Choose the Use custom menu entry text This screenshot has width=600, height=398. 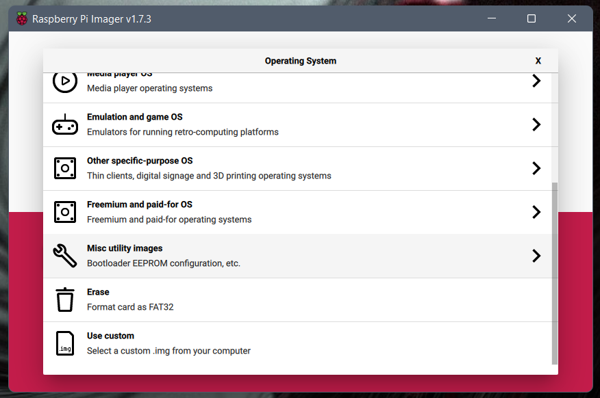pos(110,336)
